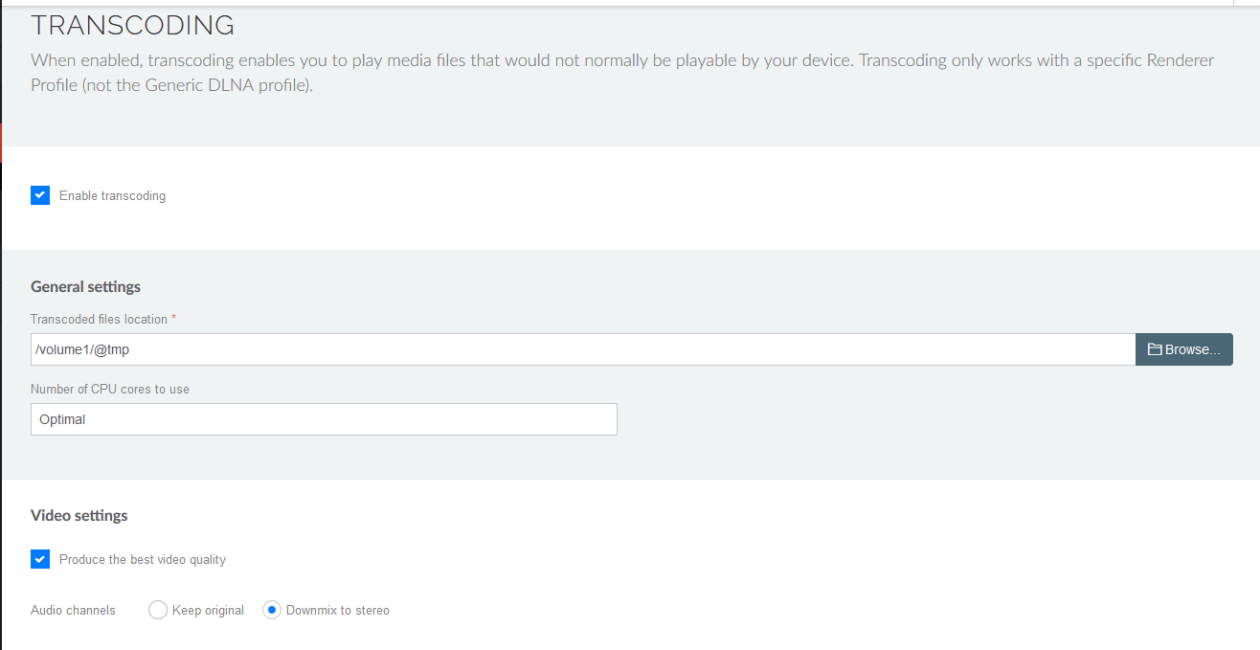Click the Keep original label text
1260x650 pixels.
click(208, 611)
